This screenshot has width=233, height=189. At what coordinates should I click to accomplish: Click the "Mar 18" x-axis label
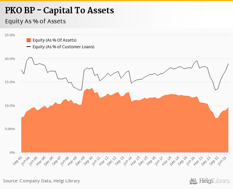coord(167,160)
